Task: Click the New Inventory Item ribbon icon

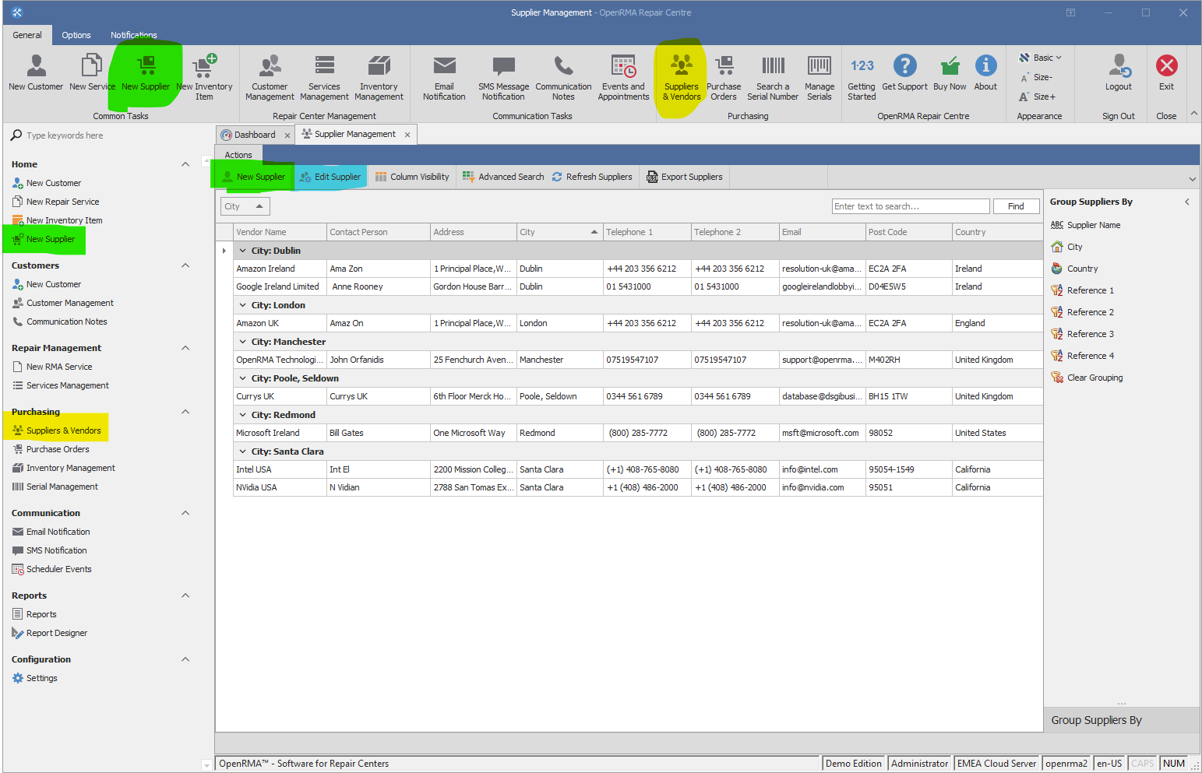Action: click(204, 76)
